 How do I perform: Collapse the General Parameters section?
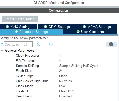click(x=2, y=51)
